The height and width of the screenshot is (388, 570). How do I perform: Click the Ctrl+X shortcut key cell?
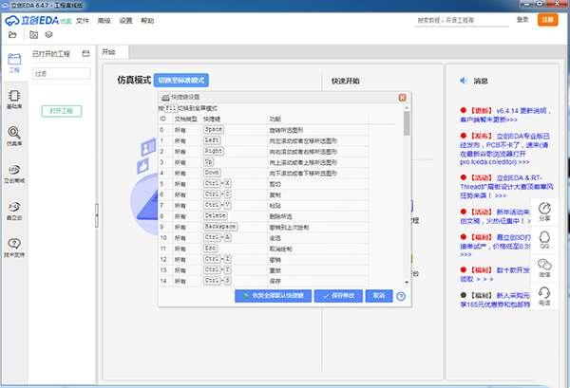click(x=217, y=183)
